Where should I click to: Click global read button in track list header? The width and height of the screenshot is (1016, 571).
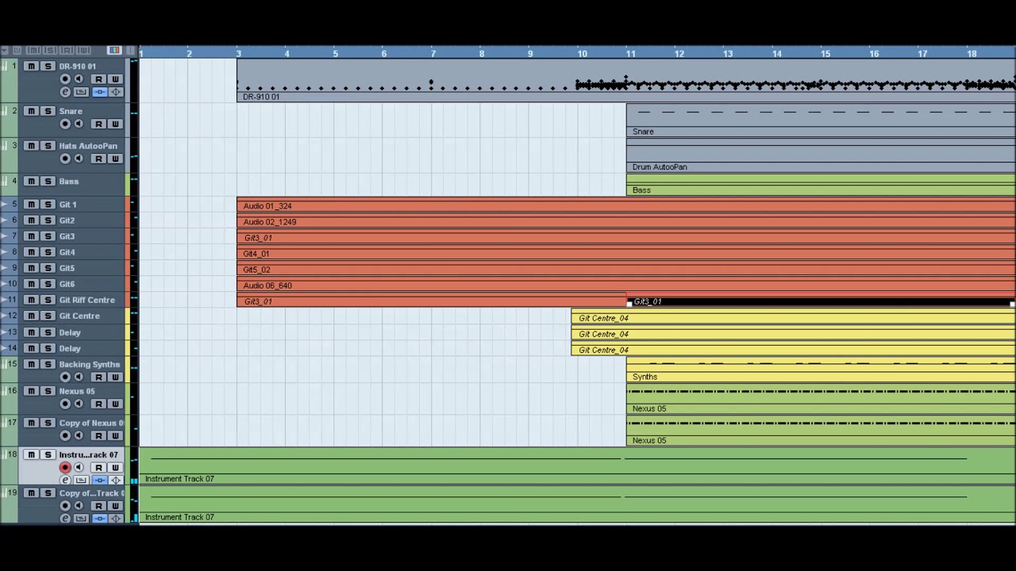(67, 50)
